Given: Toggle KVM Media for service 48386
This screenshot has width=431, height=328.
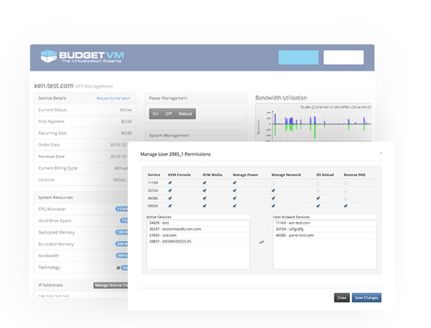Looking at the screenshot, I should pos(204,198).
